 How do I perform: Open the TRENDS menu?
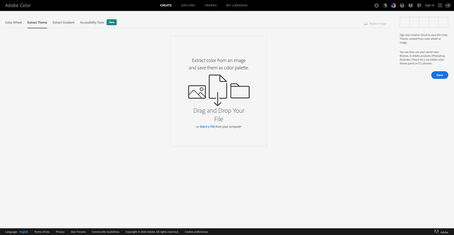pos(210,6)
